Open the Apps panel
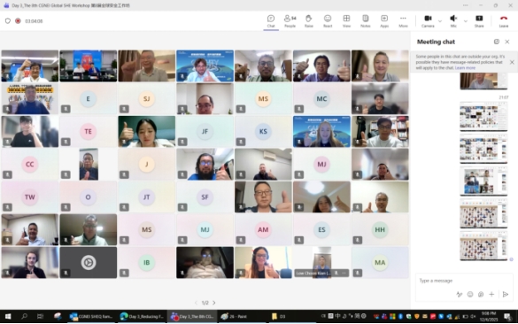 pyautogui.click(x=384, y=21)
